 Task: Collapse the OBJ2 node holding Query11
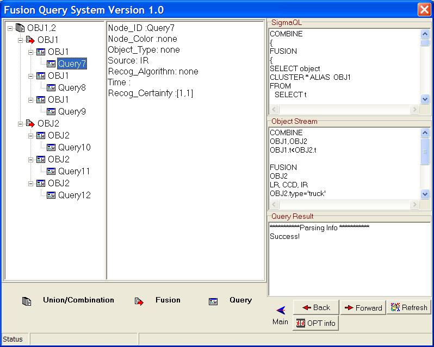30,160
